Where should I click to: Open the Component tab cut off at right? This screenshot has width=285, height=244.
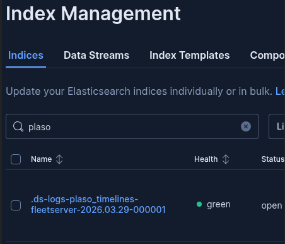(267, 56)
